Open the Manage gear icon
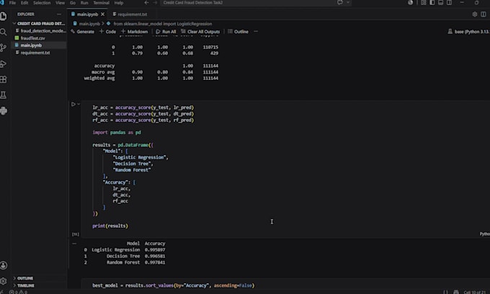The image size is (490, 294). pyautogui.click(x=4, y=281)
